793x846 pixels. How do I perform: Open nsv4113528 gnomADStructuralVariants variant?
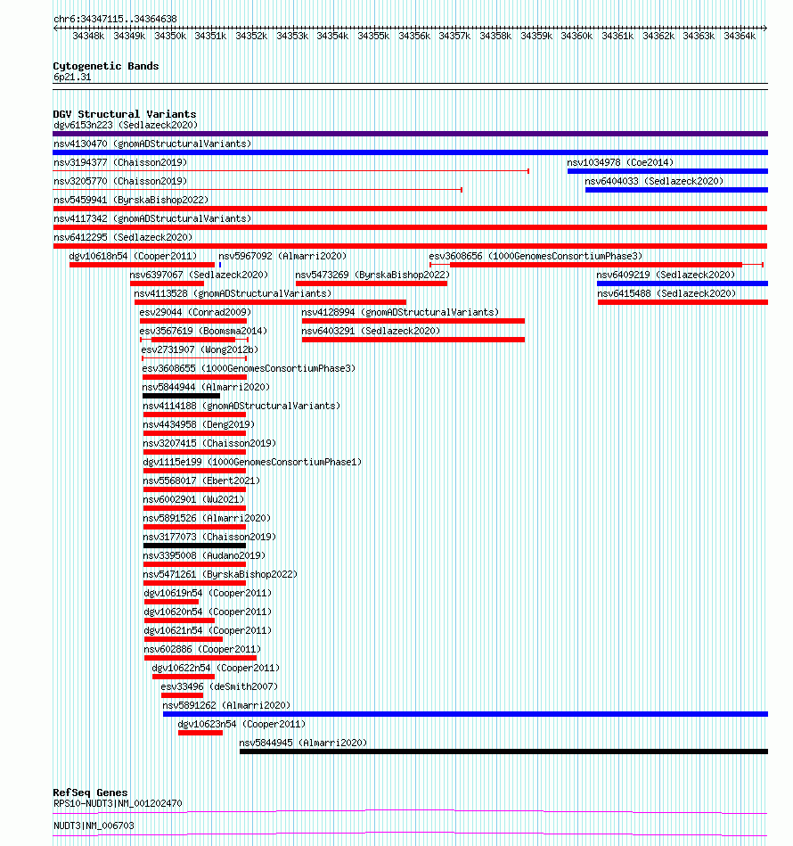click(233, 294)
